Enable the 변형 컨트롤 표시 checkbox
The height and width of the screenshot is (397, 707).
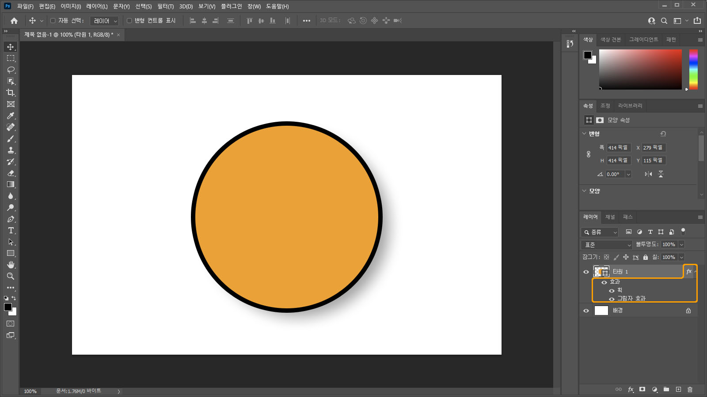point(129,21)
